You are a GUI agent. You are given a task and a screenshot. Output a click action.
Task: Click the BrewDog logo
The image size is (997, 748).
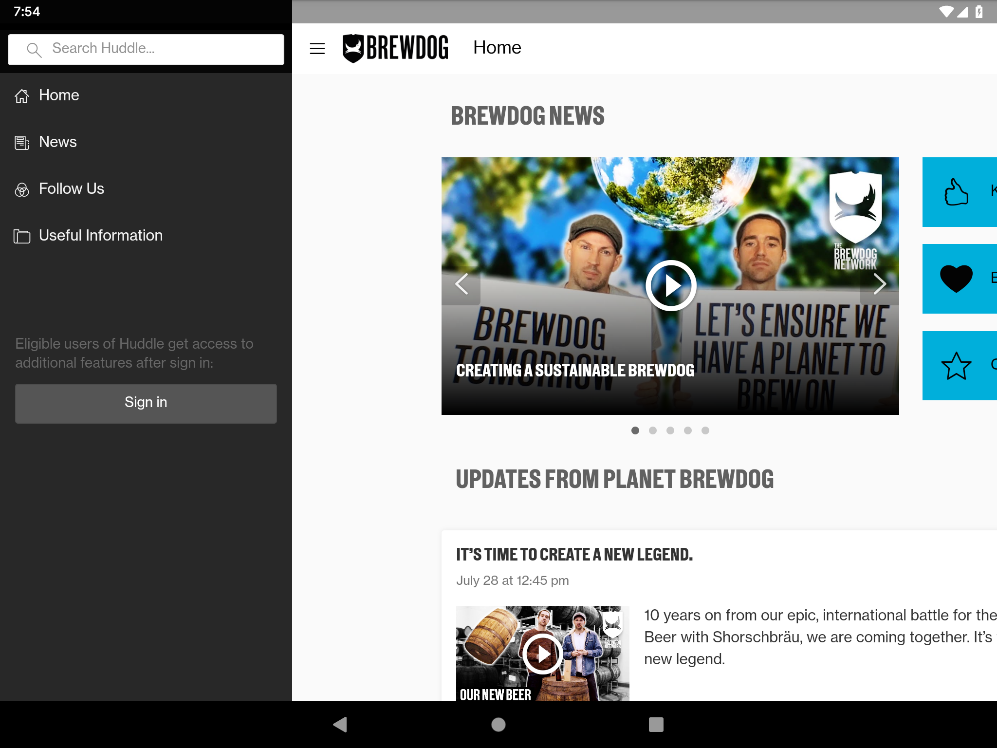(395, 48)
